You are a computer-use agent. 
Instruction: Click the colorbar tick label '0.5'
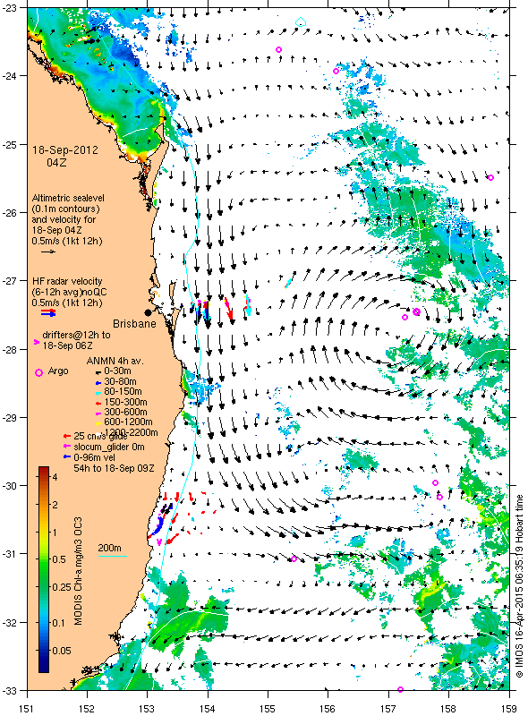point(58,560)
